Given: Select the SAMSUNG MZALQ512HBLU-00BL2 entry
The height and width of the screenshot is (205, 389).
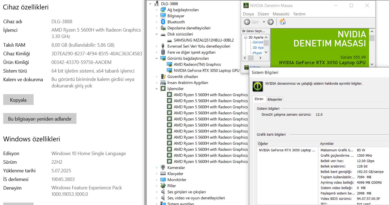Looking at the screenshot, I should [204, 40].
